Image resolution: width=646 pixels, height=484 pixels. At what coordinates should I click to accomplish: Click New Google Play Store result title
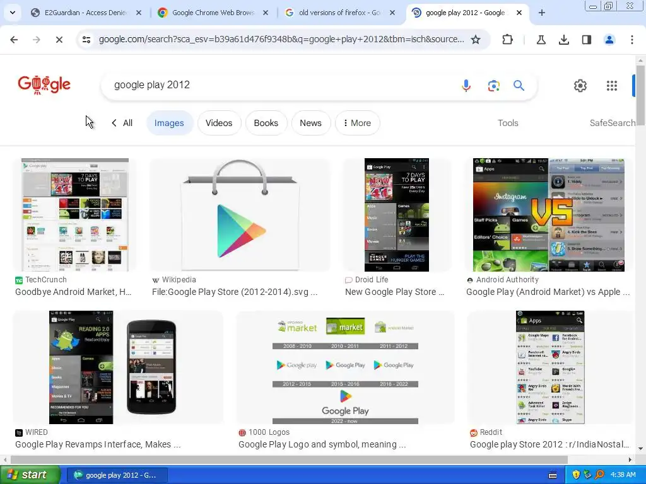click(395, 292)
